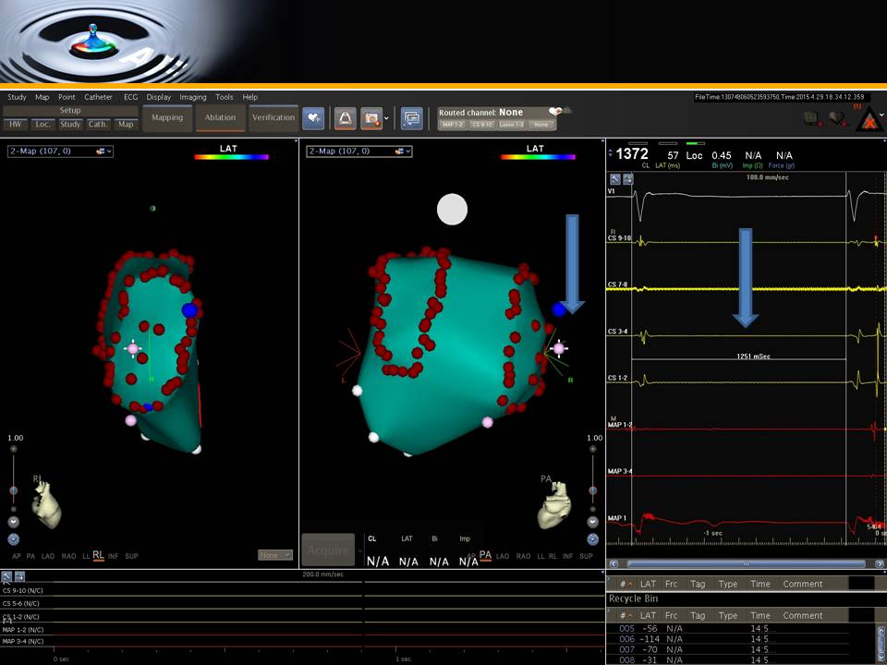The image size is (887, 665).
Task: Adjust the left map zoom slider
Action: point(13,490)
